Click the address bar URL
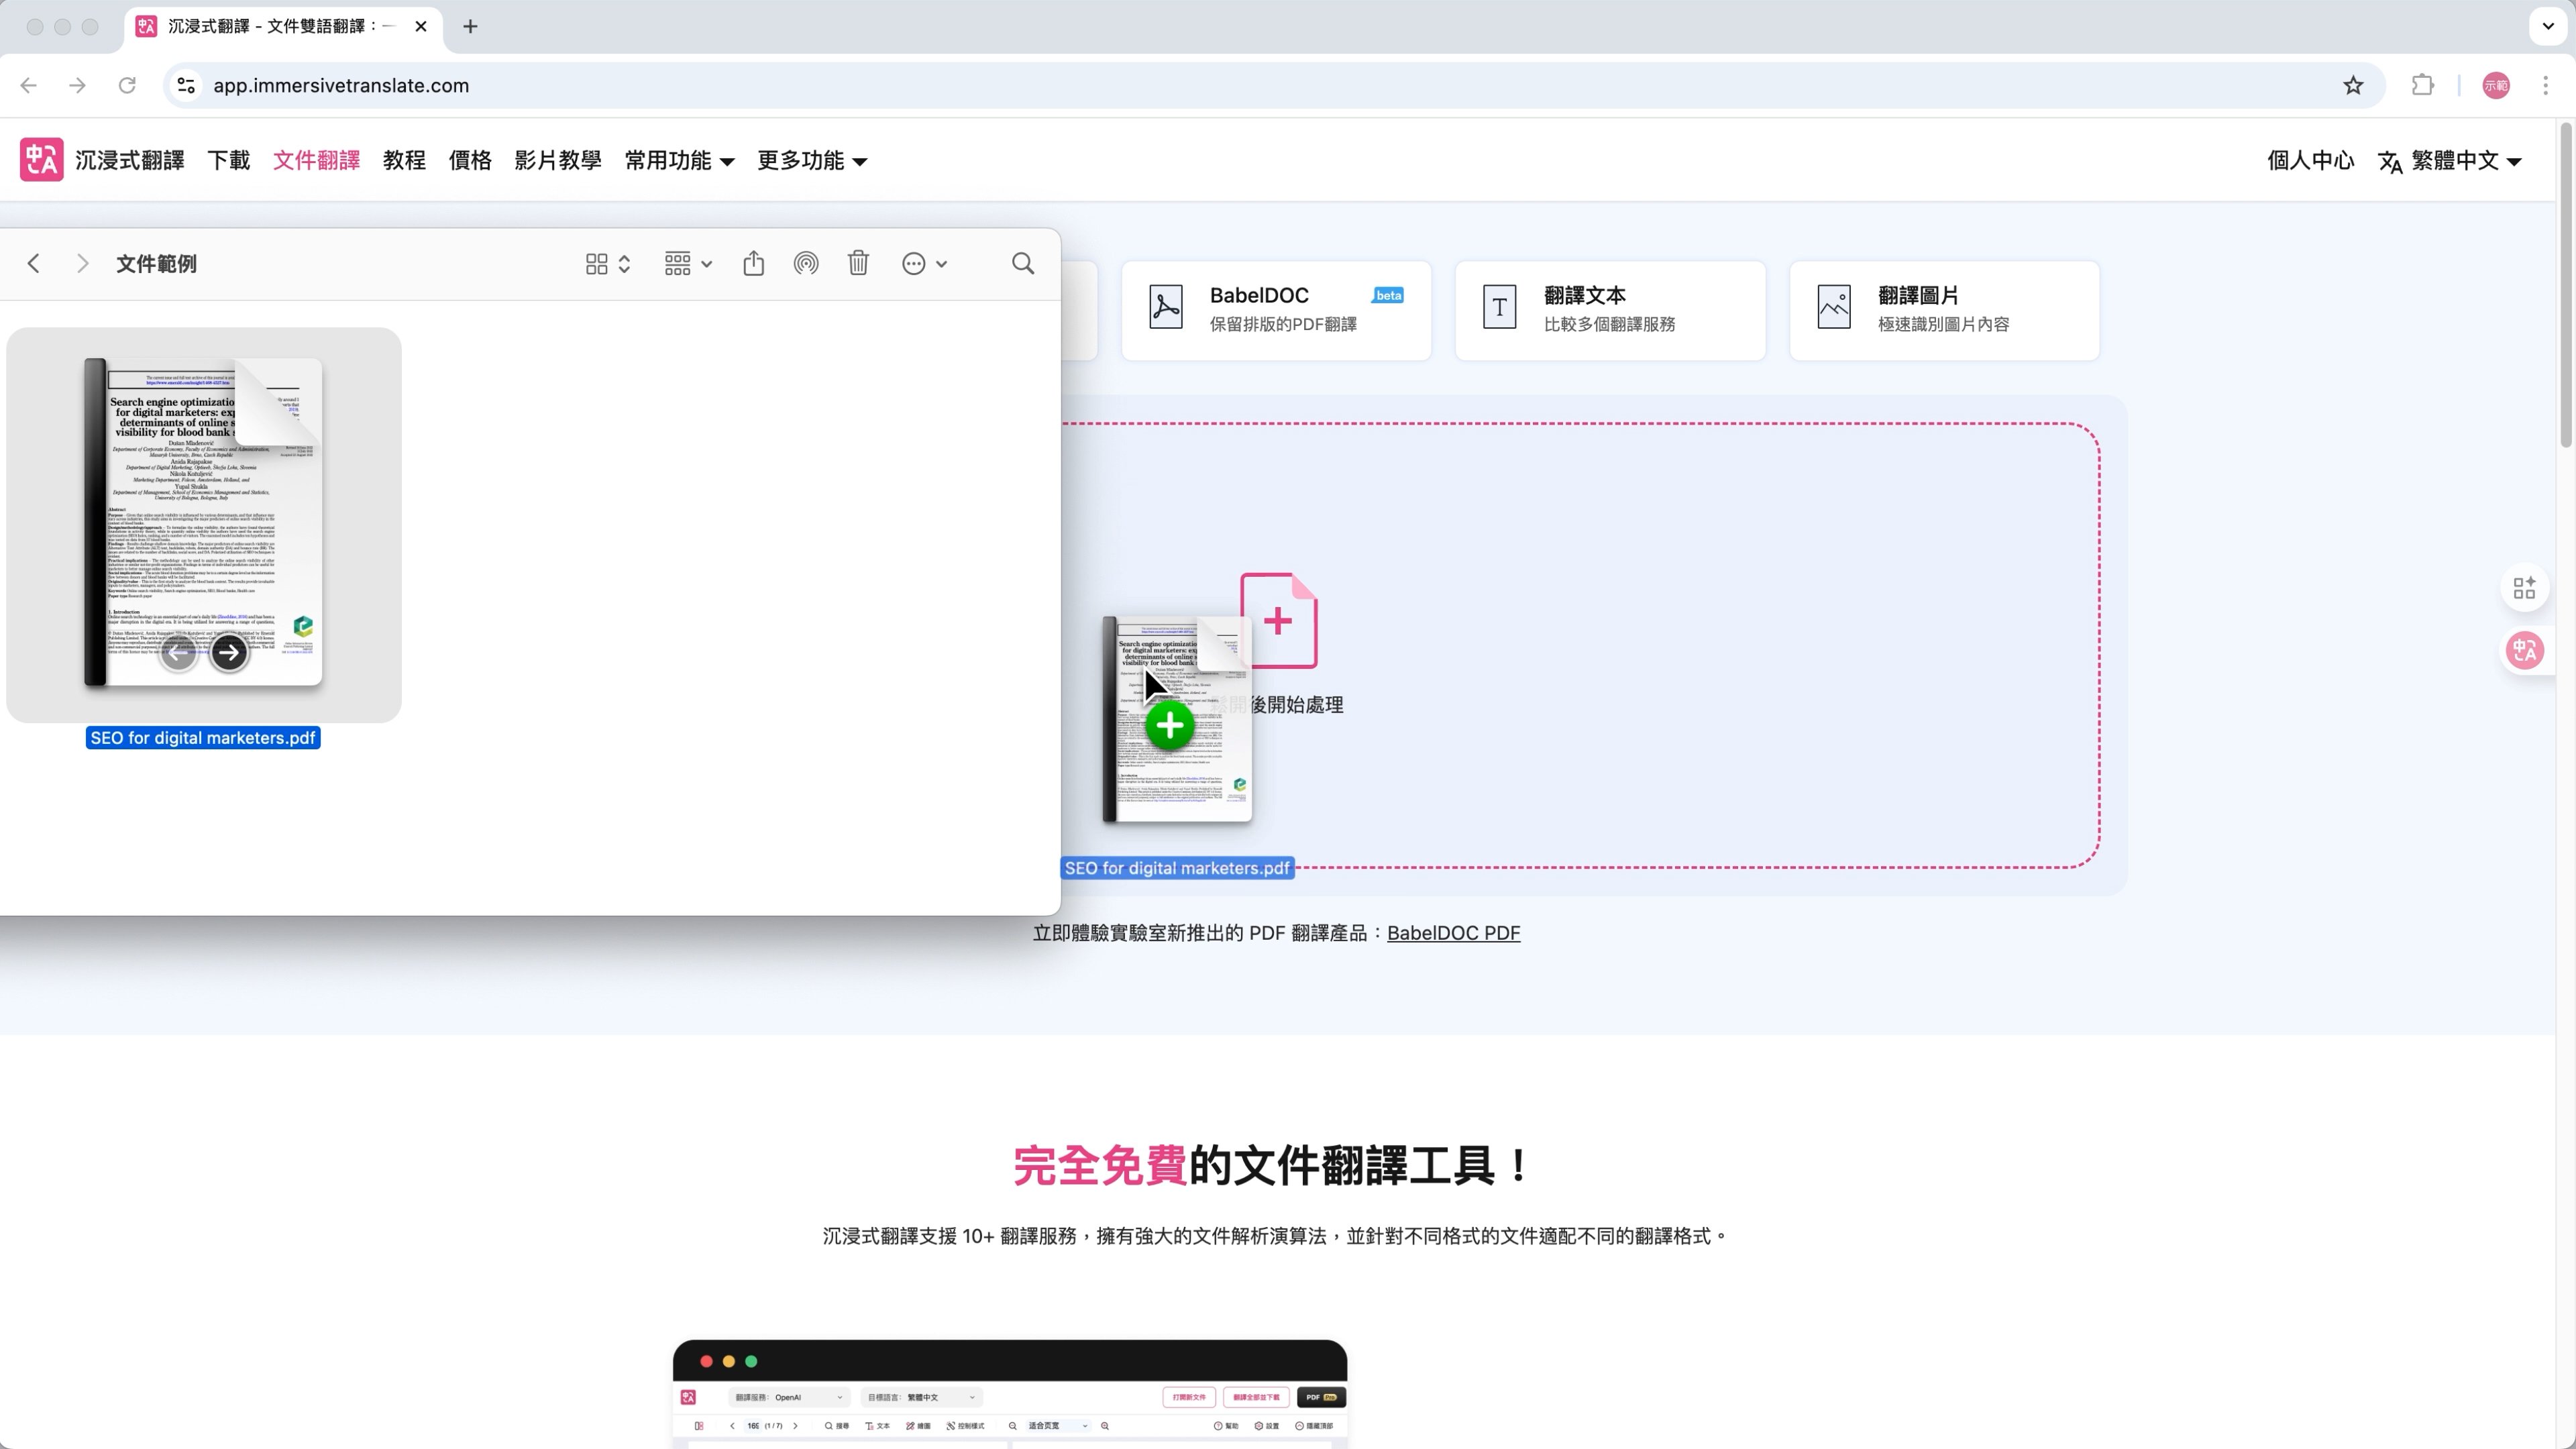 341,85
